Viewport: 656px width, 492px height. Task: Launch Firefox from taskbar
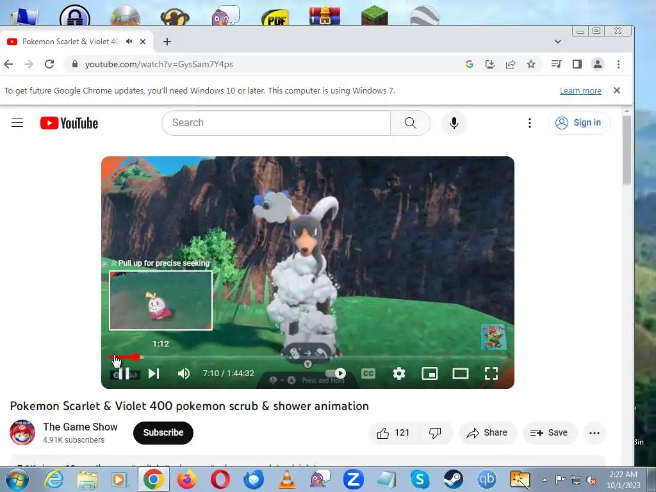(x=187, y=479)
